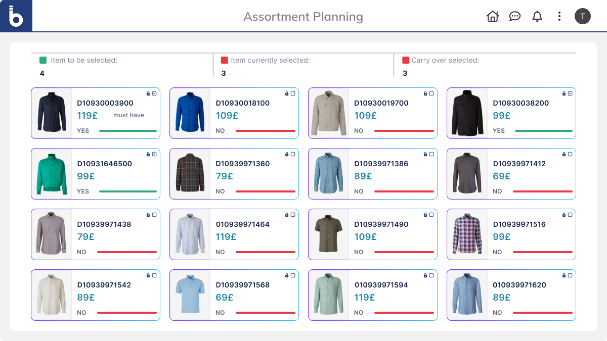The width and height of the screenshot is (607, 341).
Task: Select the green jacket thumbnail
Action: point(51,174)
